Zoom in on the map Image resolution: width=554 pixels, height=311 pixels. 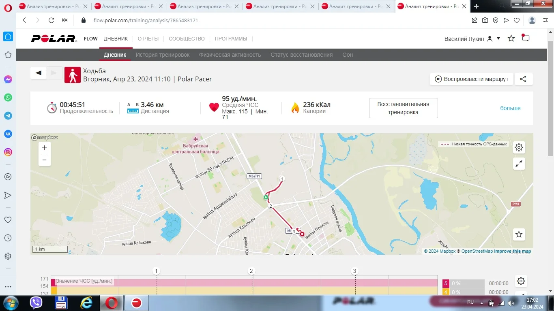point(45,148)
